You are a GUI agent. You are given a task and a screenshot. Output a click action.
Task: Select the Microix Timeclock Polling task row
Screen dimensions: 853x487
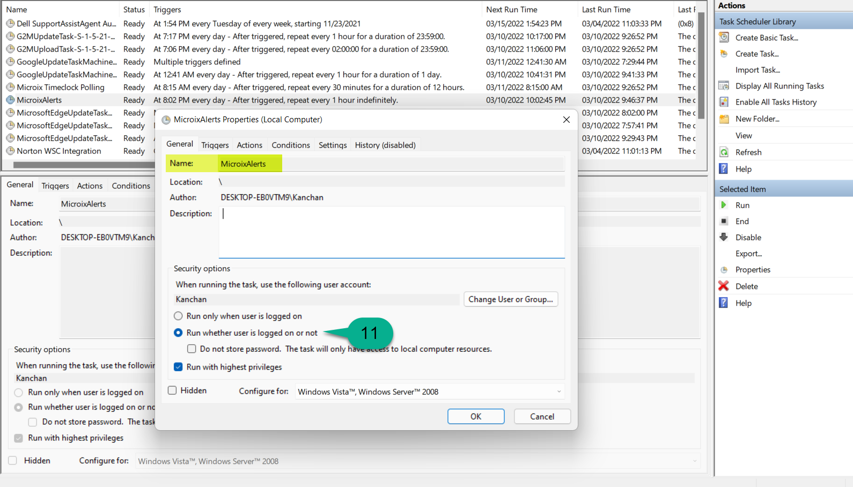[x=60, y=87]
